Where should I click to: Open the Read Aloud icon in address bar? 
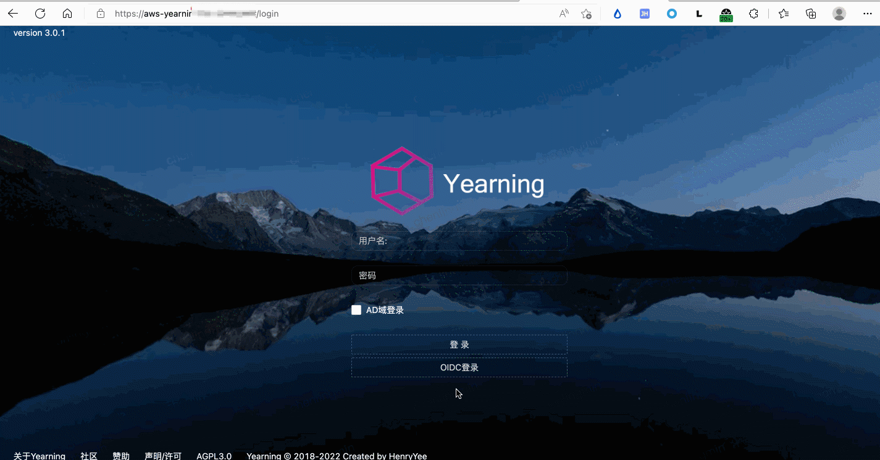click(564, 14)
